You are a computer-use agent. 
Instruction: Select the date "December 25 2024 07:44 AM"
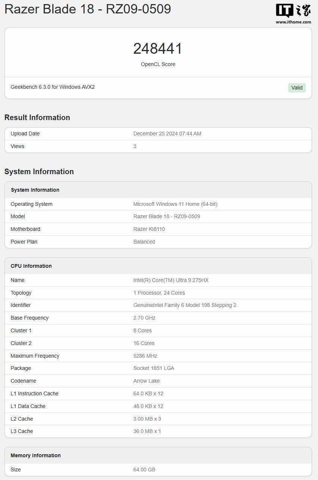(167, 134)
